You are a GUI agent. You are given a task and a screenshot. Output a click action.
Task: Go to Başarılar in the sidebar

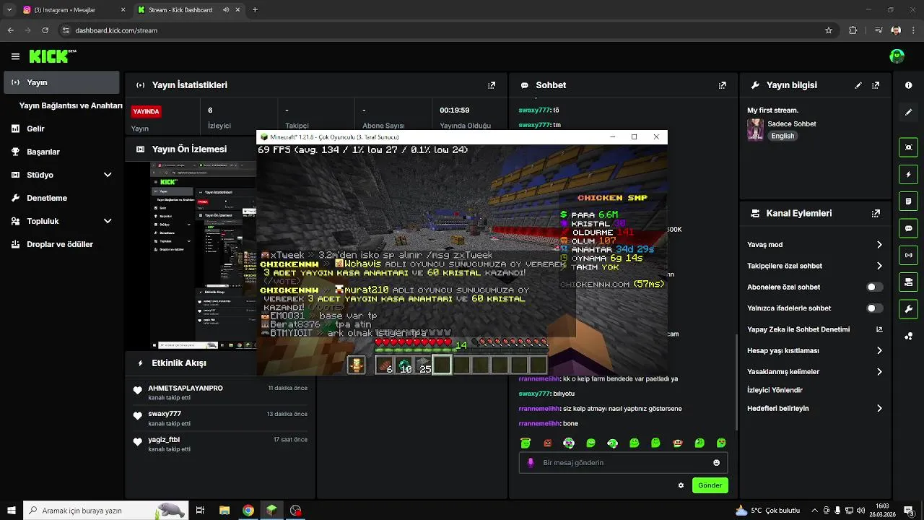coord(43,152)
